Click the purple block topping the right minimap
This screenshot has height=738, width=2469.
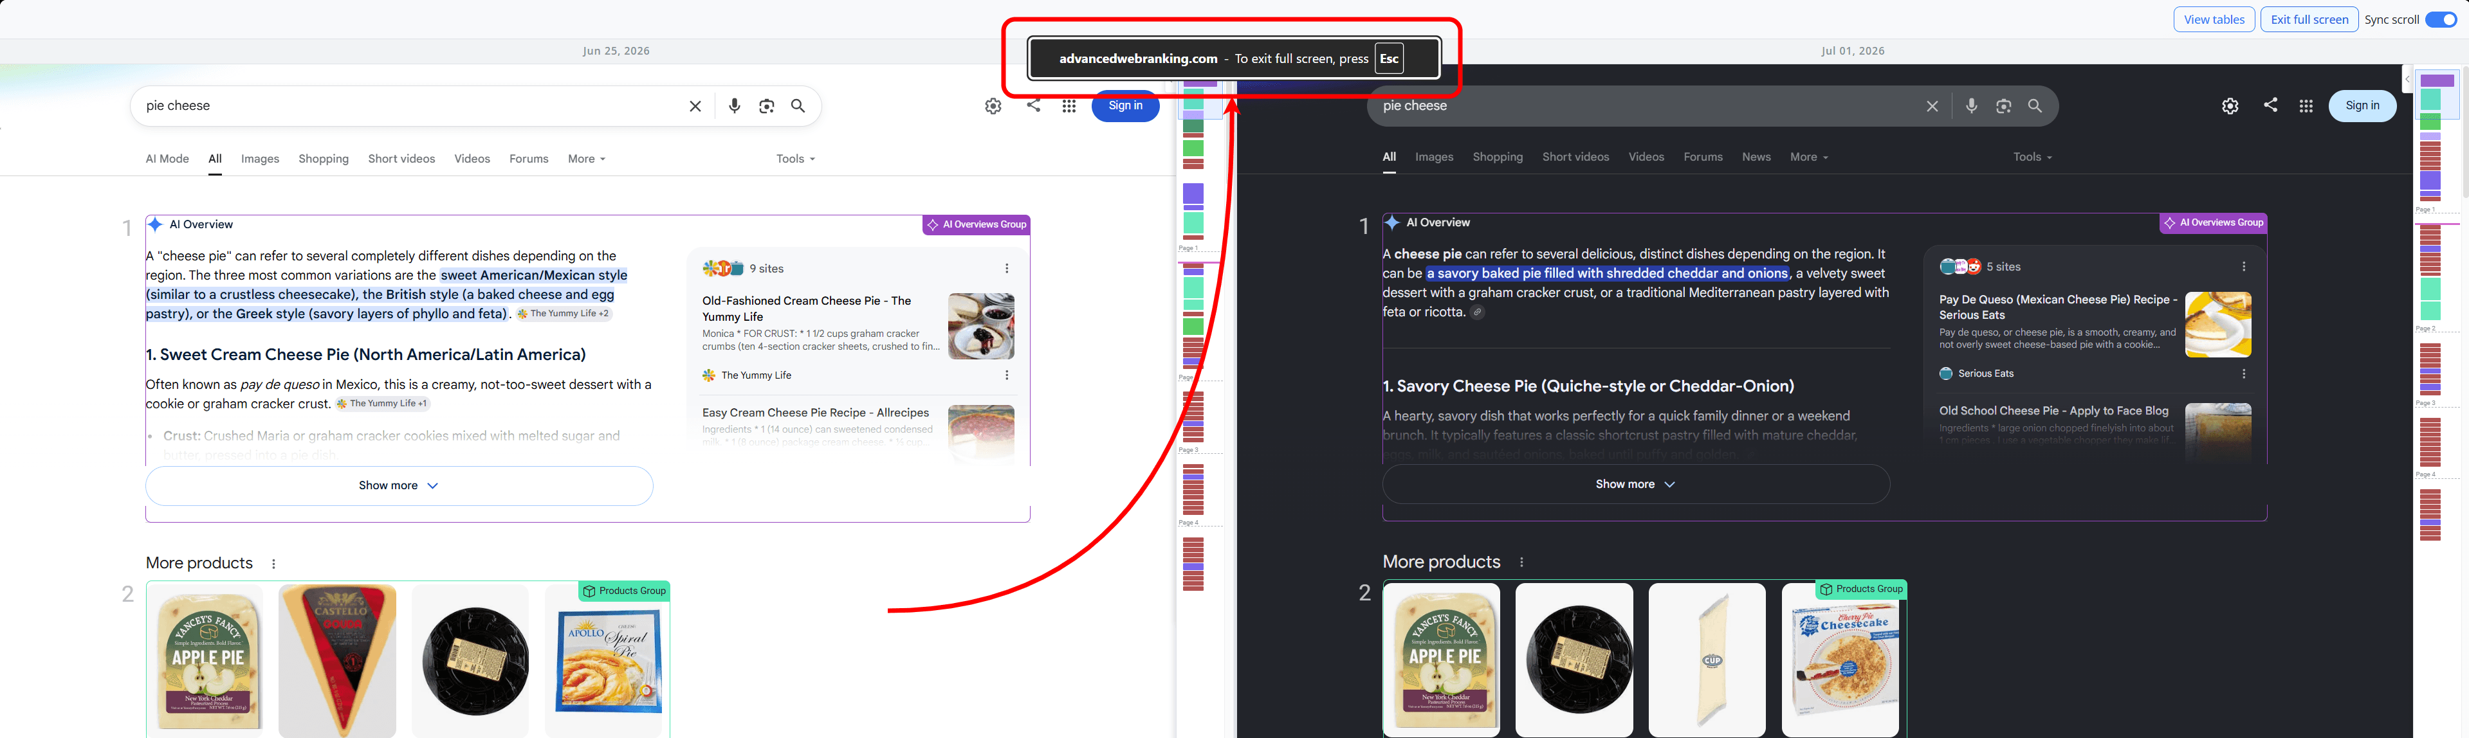pos(2437,80)
